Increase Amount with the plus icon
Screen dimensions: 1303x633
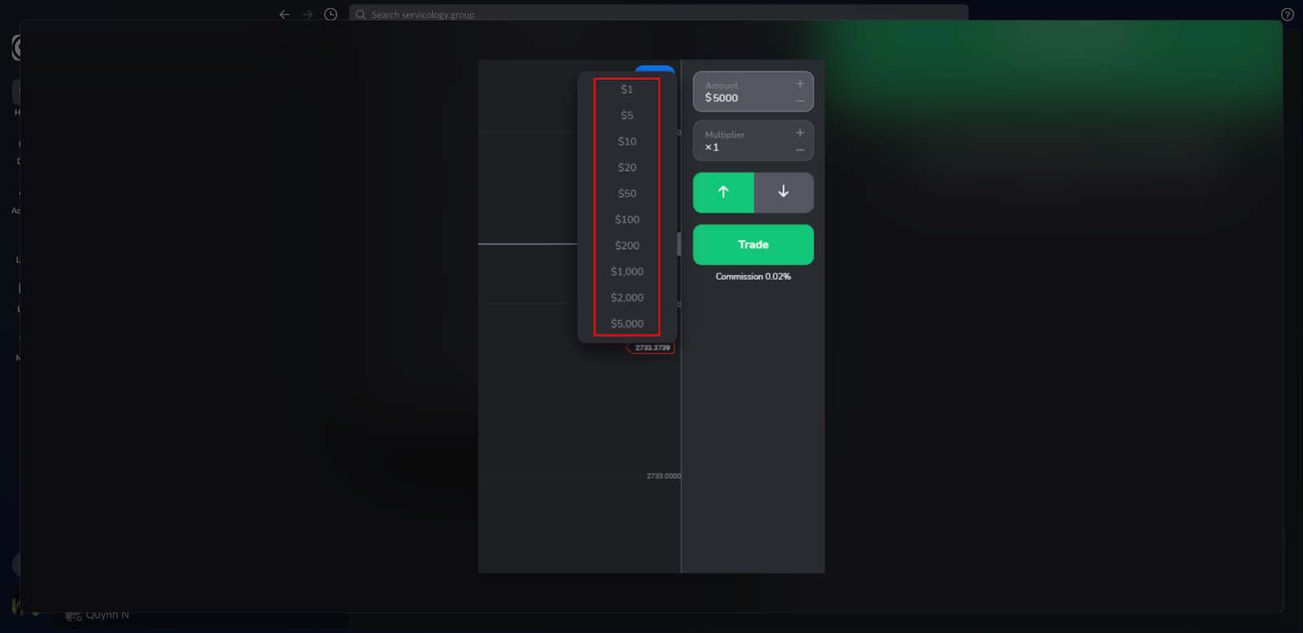(x=800, y=84)
